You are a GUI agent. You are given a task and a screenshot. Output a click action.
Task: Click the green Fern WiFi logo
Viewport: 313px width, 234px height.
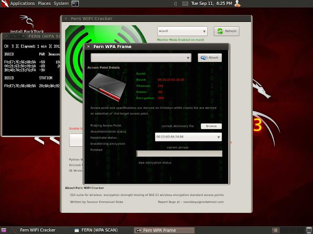pos(74,64)
